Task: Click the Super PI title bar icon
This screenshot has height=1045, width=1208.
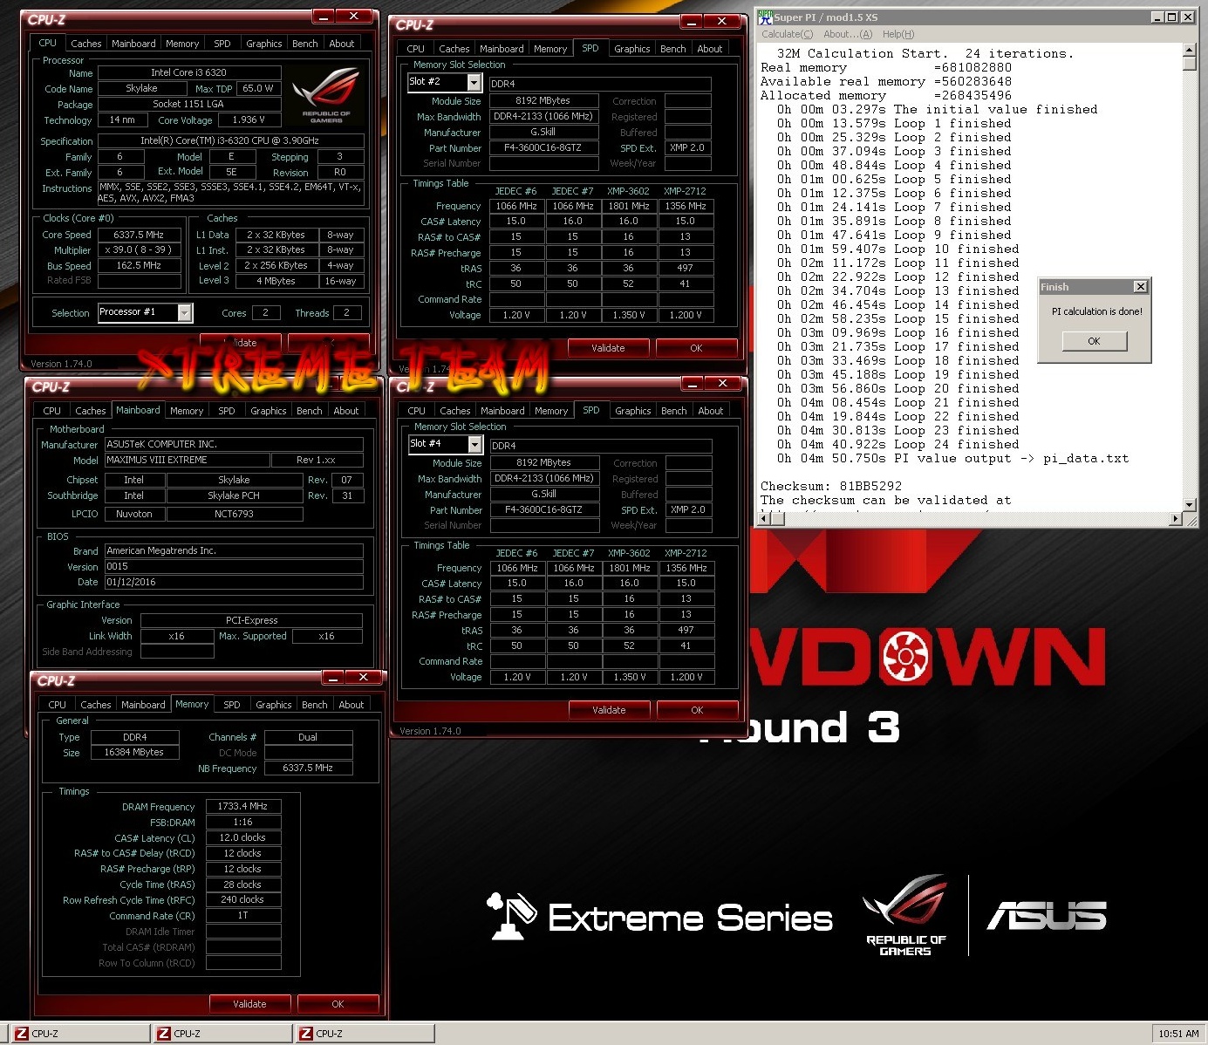Action: [x=765, y=17]
